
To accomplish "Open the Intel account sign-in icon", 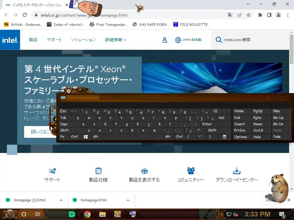I will click(165, 40).
